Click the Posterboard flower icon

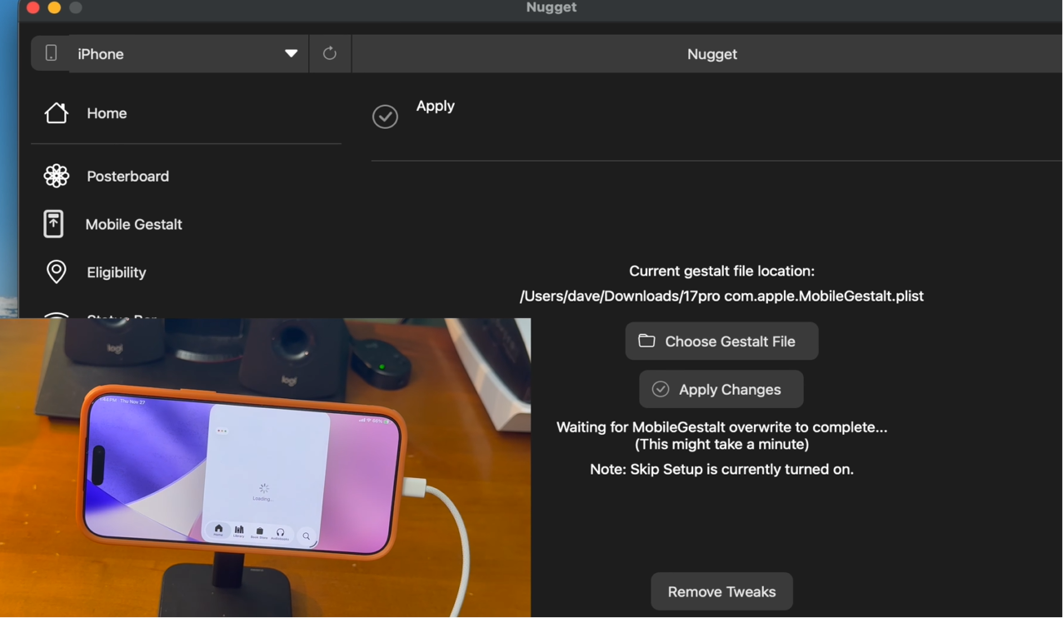(x=56, y=176)
